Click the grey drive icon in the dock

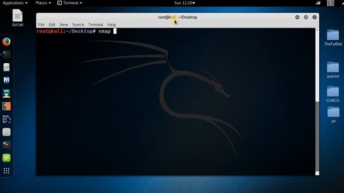(6, 132)
